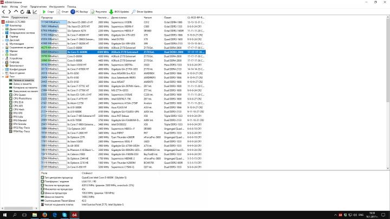Click the sidebar horizontal scrollbar
390x219 pixels.
coord(19,208)
